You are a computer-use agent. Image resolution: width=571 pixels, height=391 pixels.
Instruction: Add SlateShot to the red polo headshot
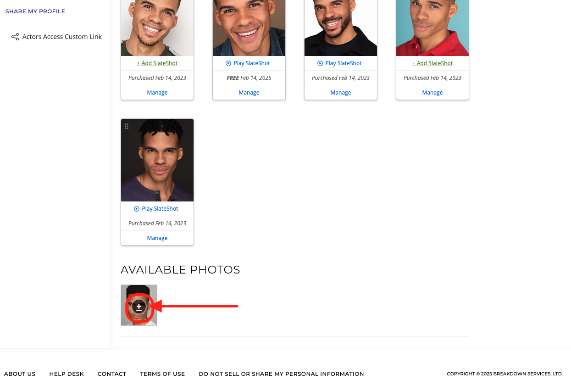click(x=432, y=63)
